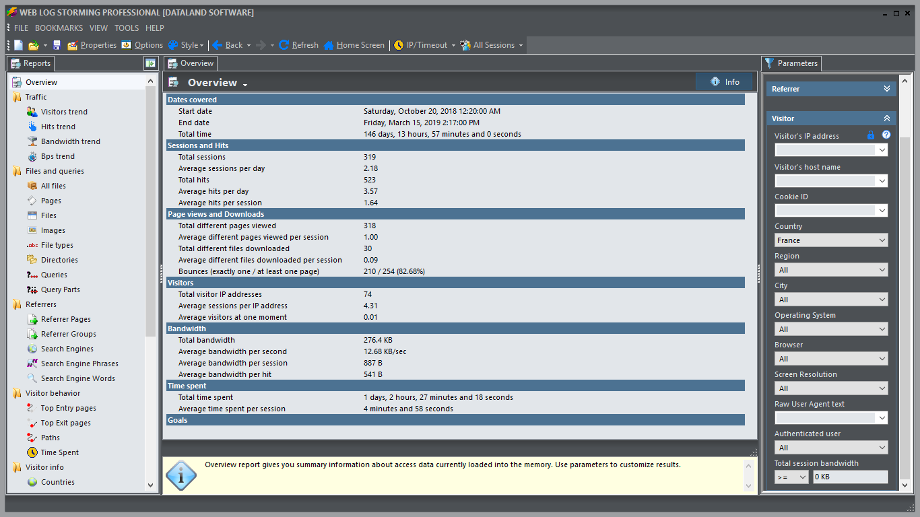Select the Time Spent clock icon
920x517 pixels.
32,452
